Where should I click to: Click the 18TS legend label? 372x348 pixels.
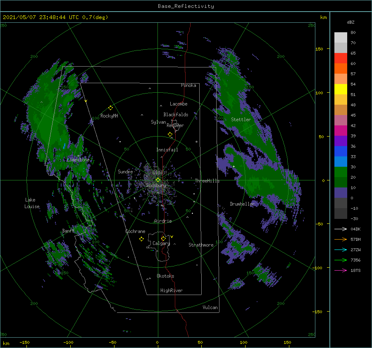click(x=355, y=270)
